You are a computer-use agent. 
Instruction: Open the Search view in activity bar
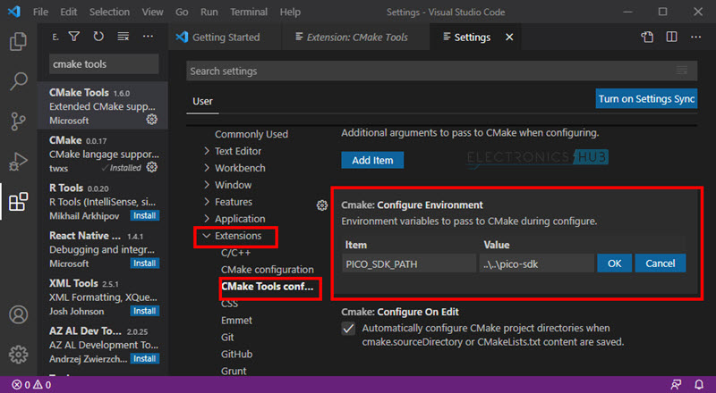click(18, 81)
